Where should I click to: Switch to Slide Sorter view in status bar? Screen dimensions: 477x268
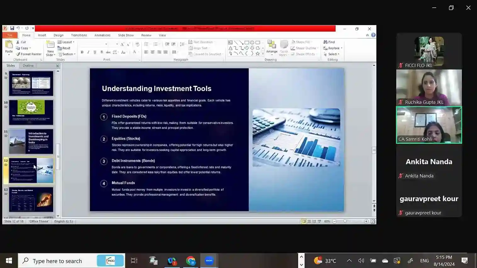point(309,222)
